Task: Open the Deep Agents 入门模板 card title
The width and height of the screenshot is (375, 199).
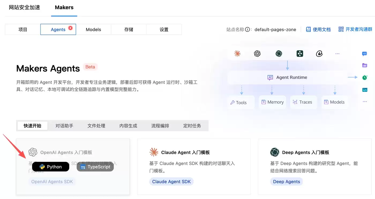Action: point(306,153)
